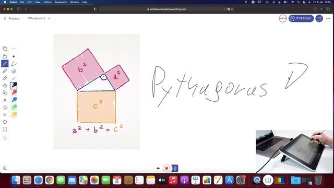Toggle the microphone button
The image size is (334, 188).
[x=175, y=168]
